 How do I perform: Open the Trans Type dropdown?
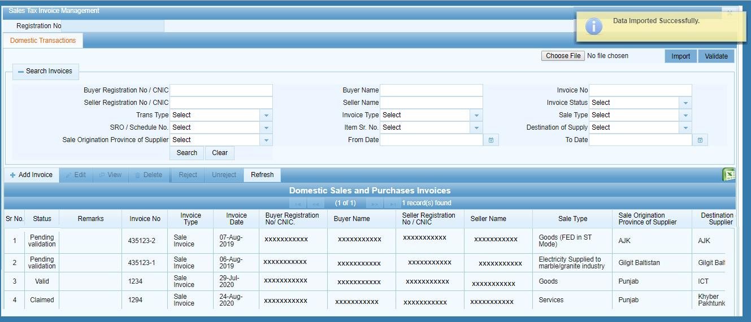click(266, 115)
